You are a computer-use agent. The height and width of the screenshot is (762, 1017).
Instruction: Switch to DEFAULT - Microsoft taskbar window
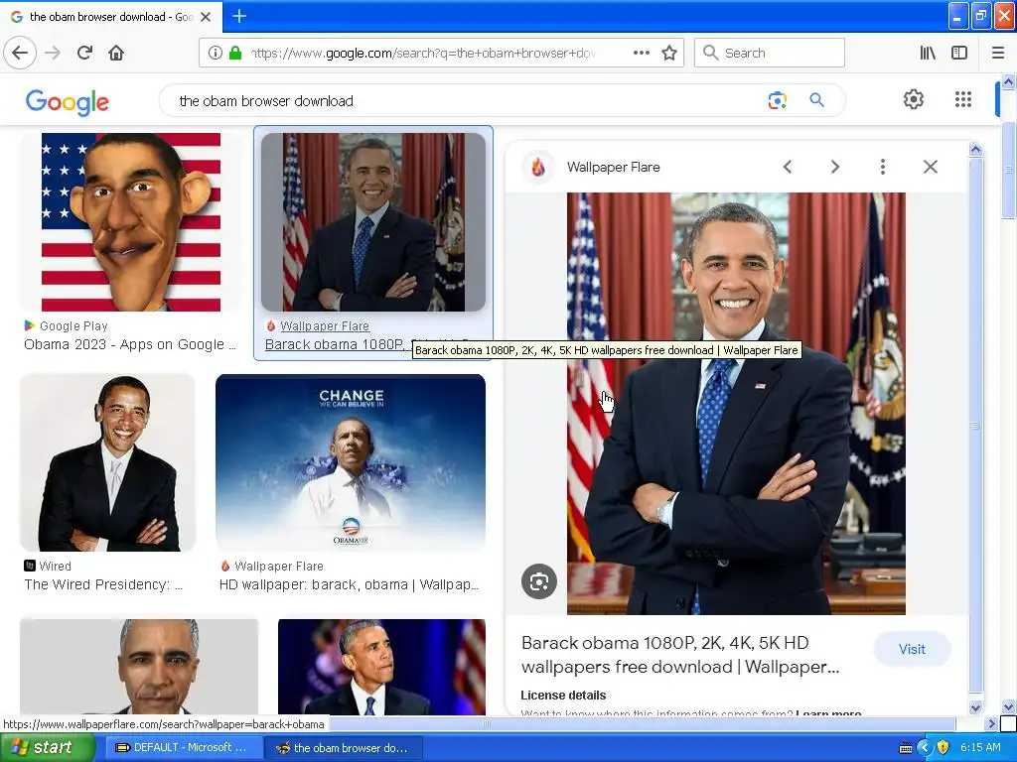coord(182,748)
